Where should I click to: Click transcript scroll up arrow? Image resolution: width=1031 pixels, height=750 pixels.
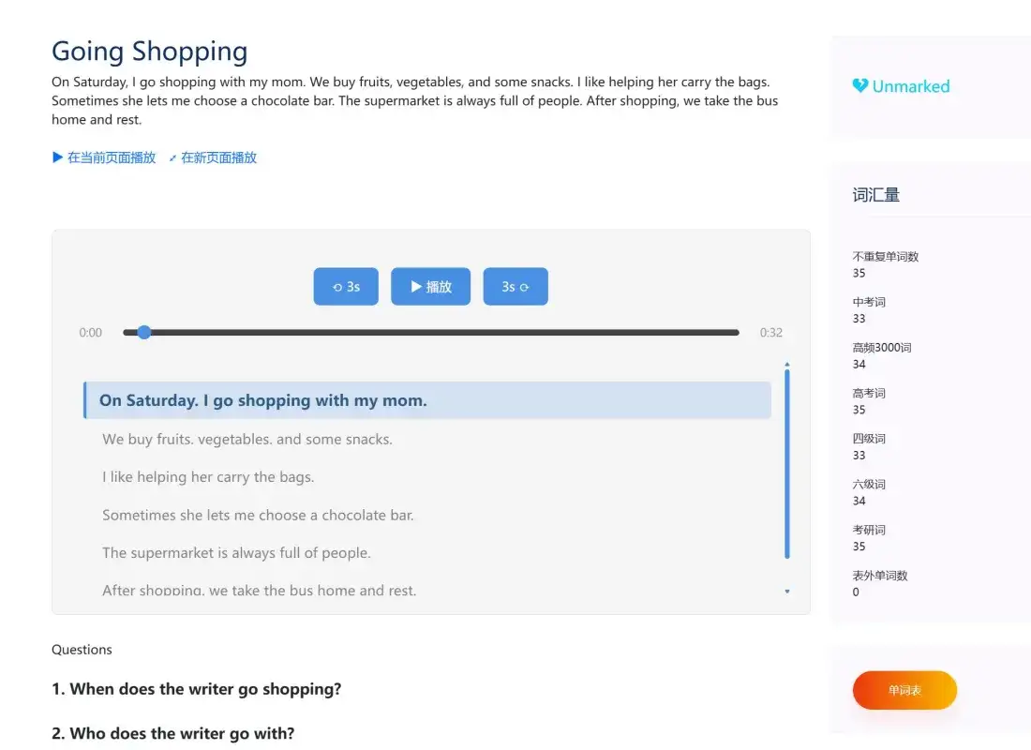pos(787,364)
